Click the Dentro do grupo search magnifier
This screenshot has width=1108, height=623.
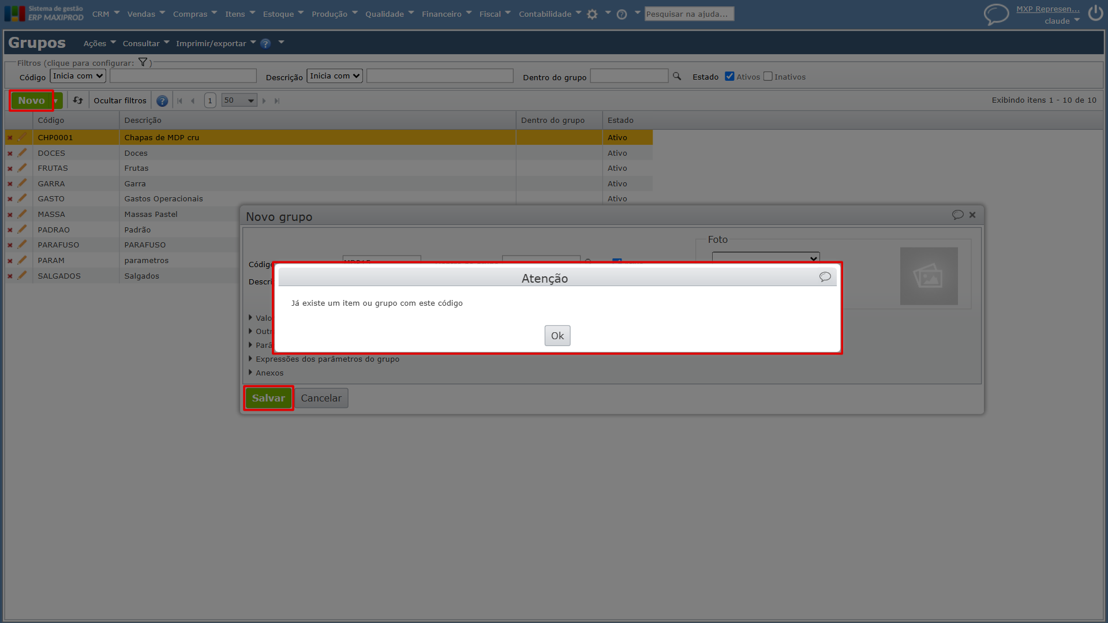point(677,76)
